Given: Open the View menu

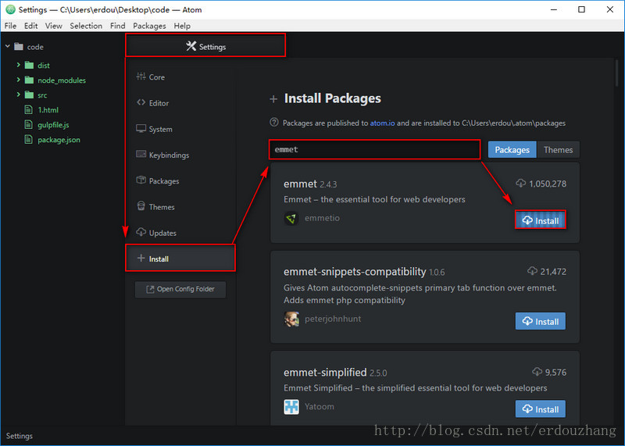Looking at the screenshot, I should click(x=53, y=26).
